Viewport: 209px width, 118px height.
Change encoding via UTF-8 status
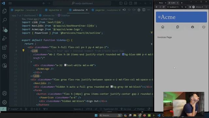pyautogui.click(x=89, y=109)
